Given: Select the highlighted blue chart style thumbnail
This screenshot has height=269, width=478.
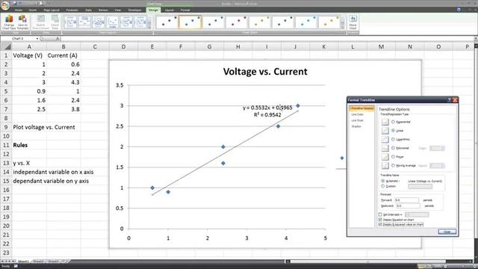Looking at the screenshot, I should (190, 22).
